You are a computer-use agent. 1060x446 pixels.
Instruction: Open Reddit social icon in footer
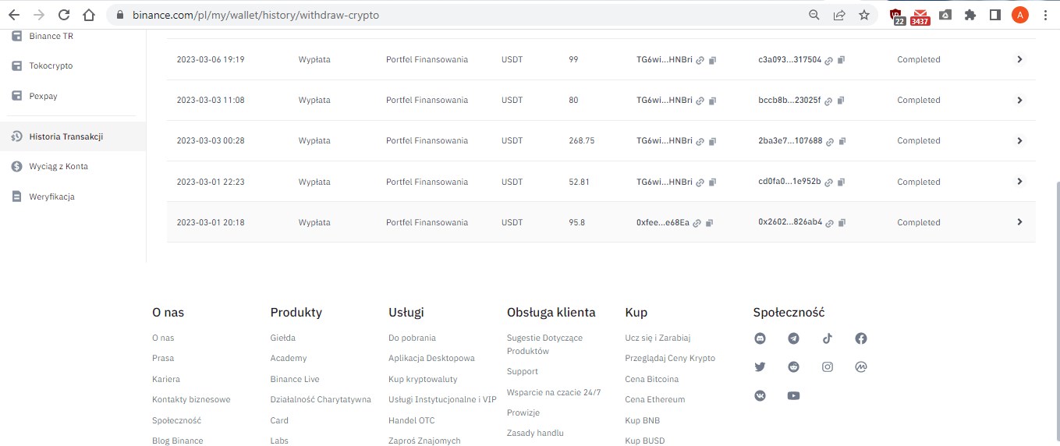coord(793,366)
